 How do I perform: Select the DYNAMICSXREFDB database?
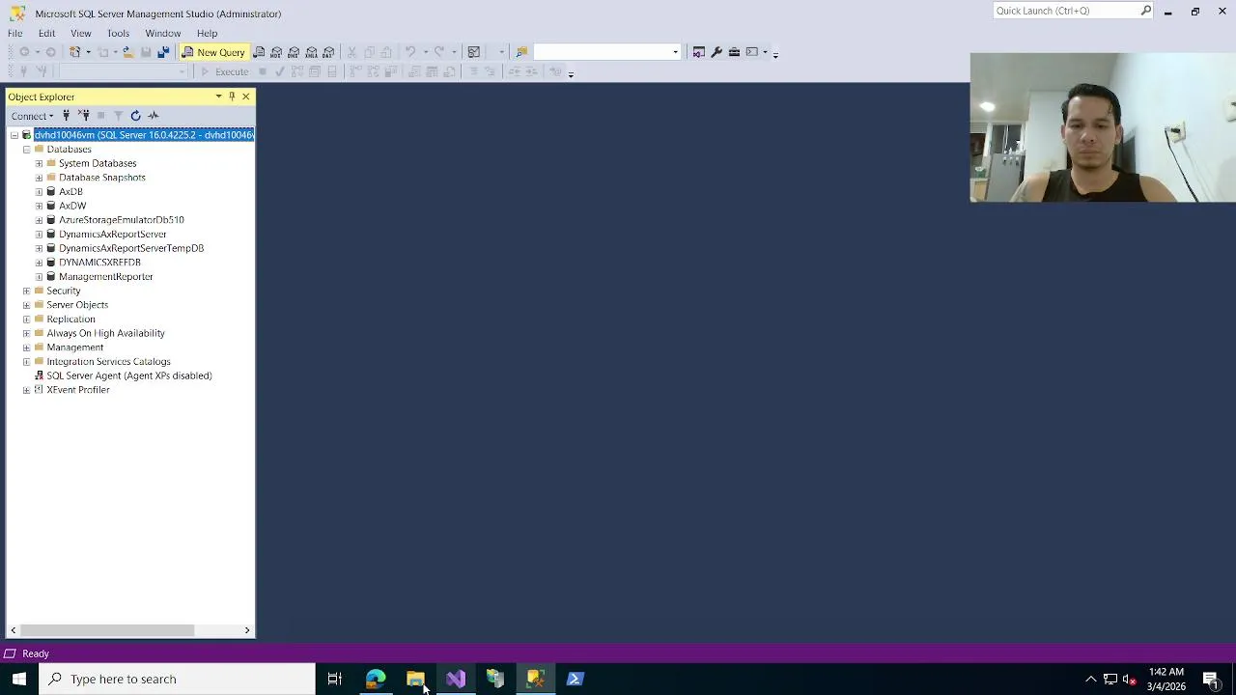coord(99,263)
